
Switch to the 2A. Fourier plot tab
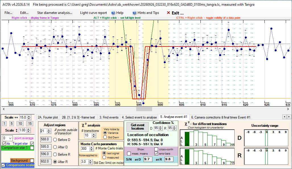(x=48, y=117)
